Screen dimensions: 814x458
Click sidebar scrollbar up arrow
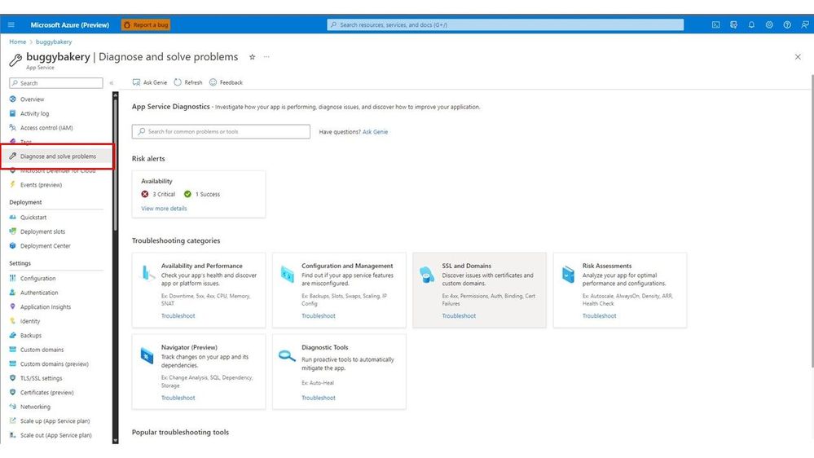tap(115, 95)
